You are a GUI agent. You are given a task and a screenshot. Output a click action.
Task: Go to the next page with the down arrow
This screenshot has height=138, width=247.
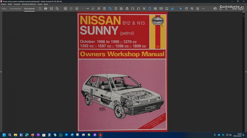tap(77, 9)
